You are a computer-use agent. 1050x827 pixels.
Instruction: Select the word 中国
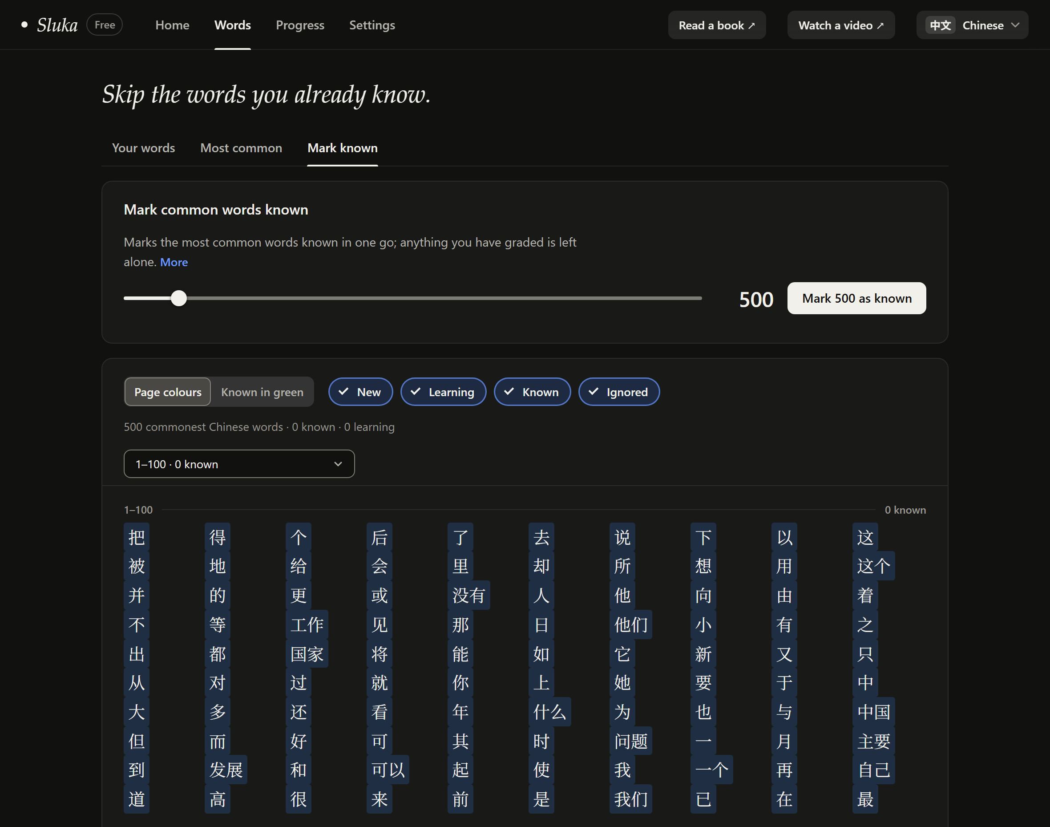pyautogui.click(x=874, y=712)
